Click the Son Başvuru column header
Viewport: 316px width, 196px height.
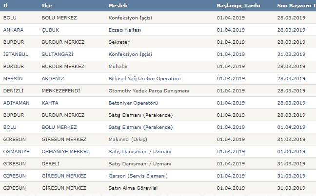[296, 6]
